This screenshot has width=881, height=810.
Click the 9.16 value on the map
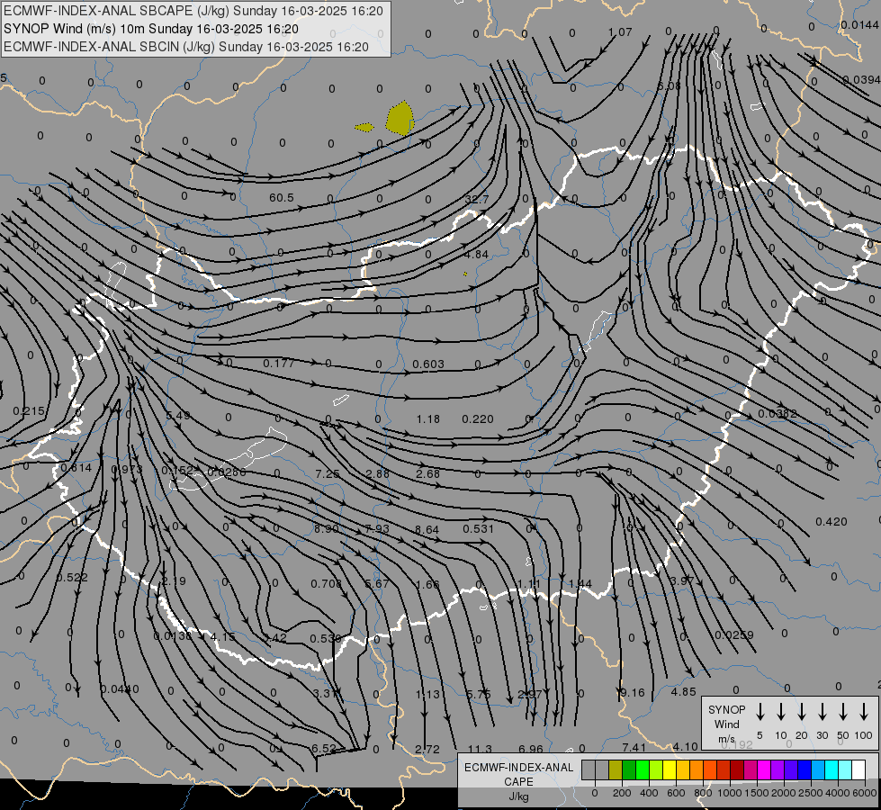(x=632, y=693)
